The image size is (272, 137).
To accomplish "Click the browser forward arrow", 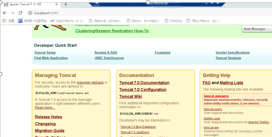I will [x=12, y=13].
